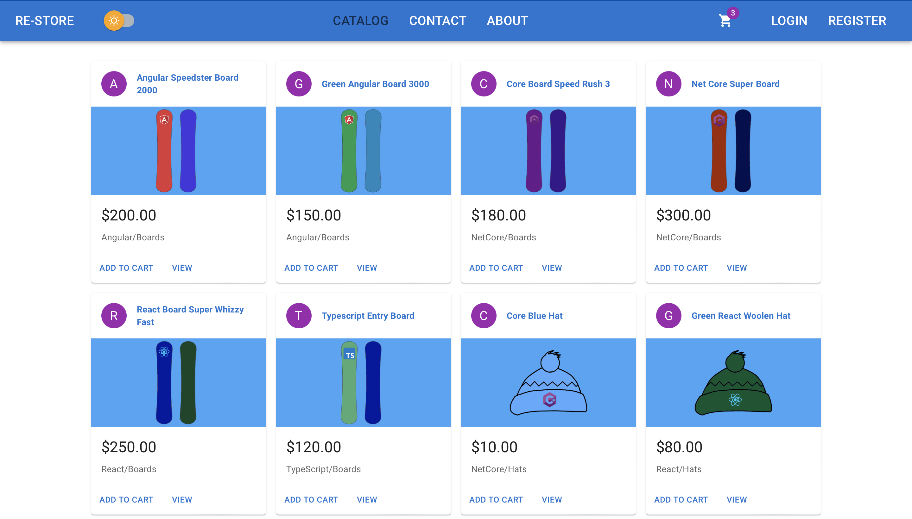Toggle the dark mode switch

coord(119,21)
